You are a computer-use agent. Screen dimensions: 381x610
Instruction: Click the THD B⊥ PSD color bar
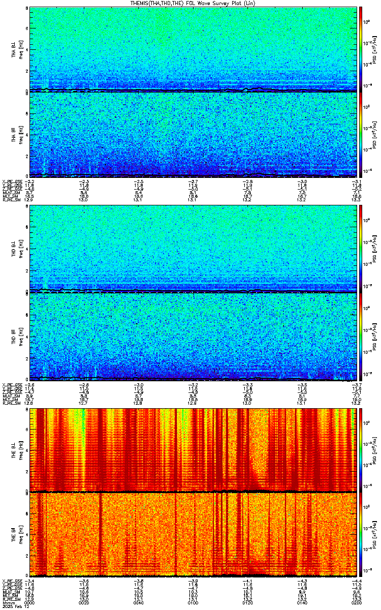(x=361, y=249)
